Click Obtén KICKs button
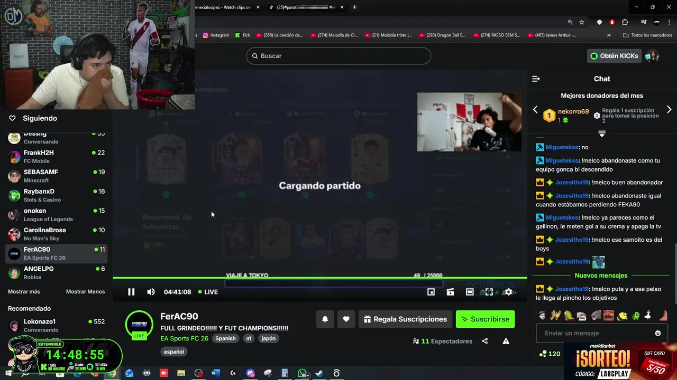The image size is (677, 380). click(614, 56)
